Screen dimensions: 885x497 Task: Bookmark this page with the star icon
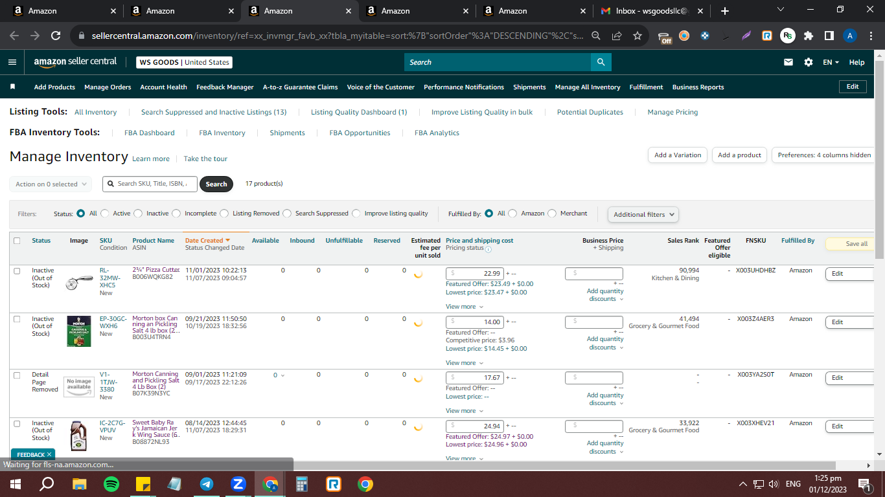pos(638,36)
